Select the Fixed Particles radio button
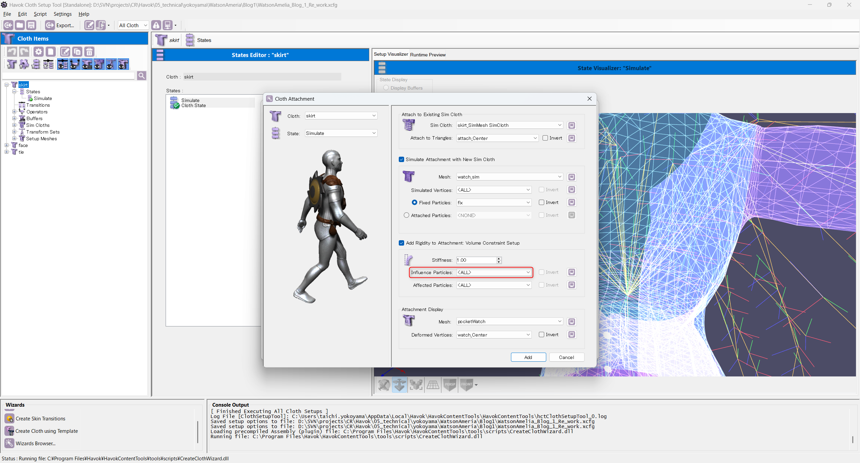This screenshot has width=860, height=463. 415,202
